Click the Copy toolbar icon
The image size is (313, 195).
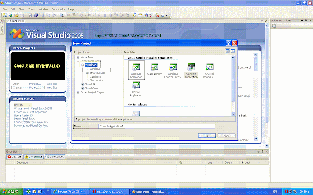[48, 15]
